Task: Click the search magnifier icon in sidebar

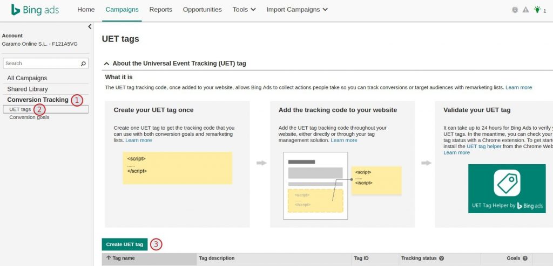Action: pyautogui.click(x=83, y=64)
